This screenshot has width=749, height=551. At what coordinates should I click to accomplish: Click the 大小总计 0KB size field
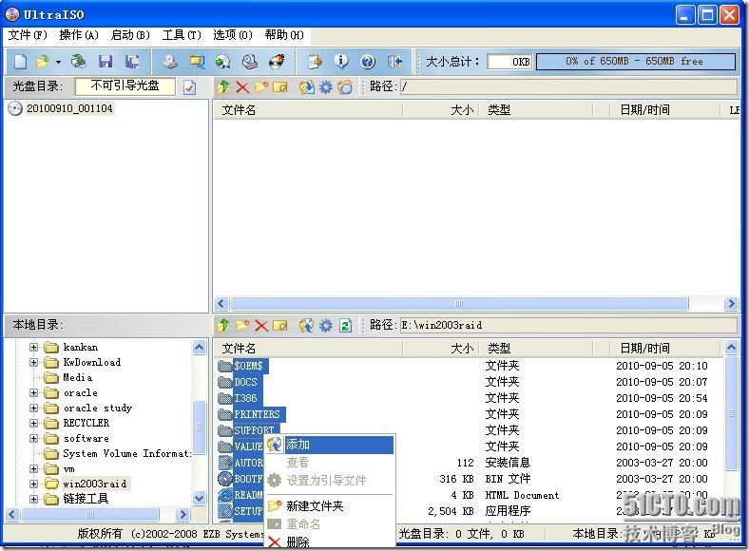509,62
